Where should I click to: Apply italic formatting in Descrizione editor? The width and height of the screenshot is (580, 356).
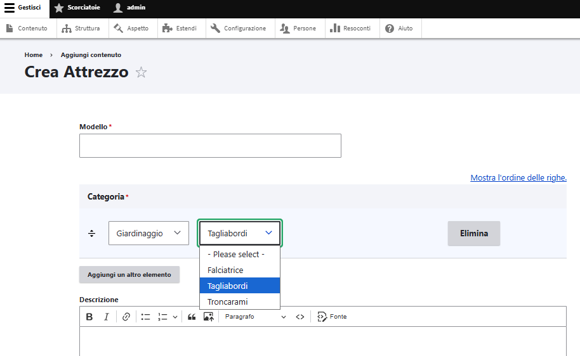point(106,317)
